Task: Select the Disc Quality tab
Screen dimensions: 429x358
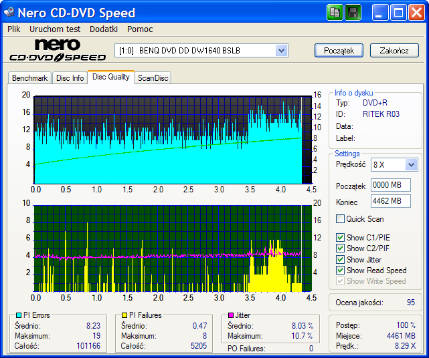Action: [x=111, y=77]
